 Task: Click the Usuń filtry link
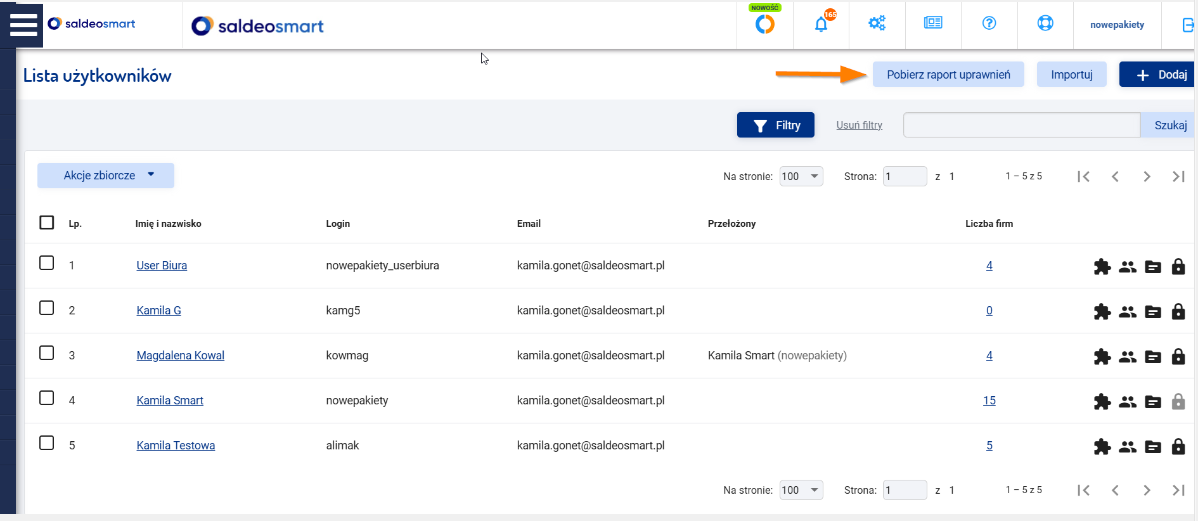(x=859, y=125)
